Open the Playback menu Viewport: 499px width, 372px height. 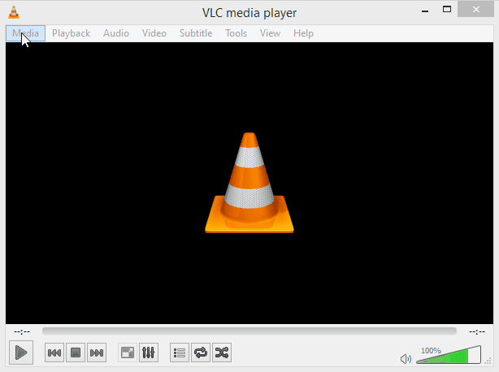pos(71,33)
